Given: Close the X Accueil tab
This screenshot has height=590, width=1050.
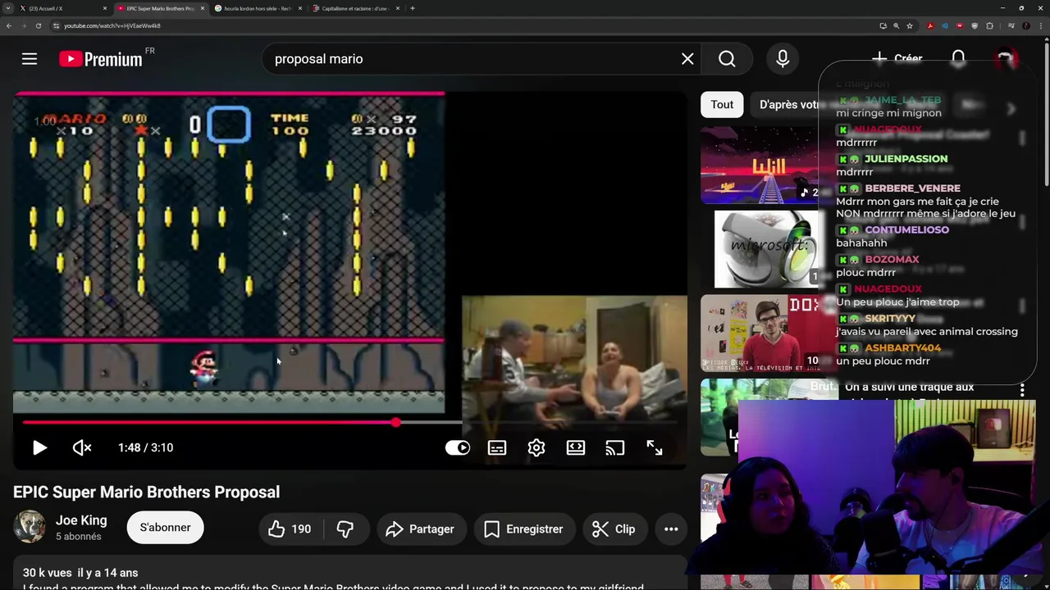Looking at the screenshot, I should 105,8.
